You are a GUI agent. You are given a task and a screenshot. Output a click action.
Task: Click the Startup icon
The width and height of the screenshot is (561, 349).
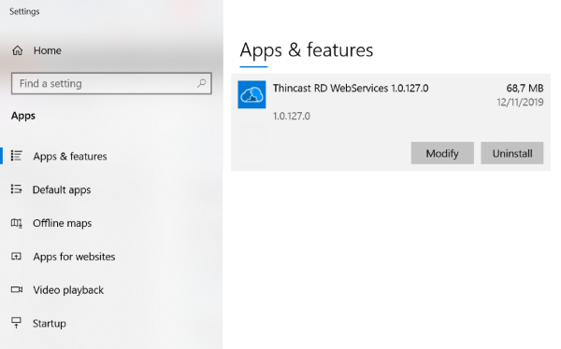pos(17,323)
